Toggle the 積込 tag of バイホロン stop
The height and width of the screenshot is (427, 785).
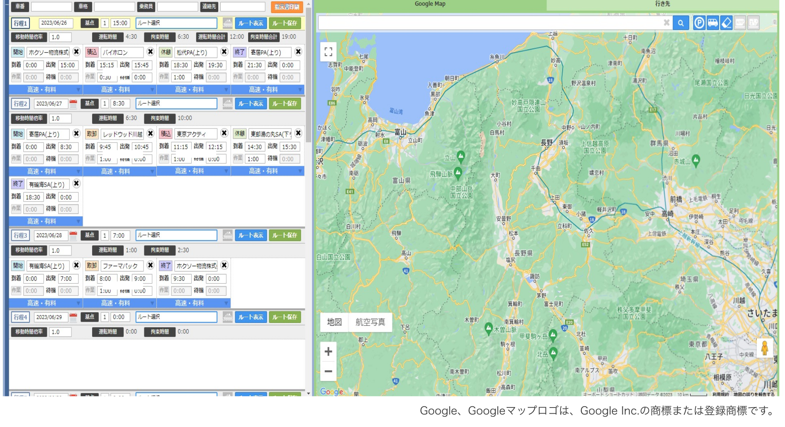point(92,52)
